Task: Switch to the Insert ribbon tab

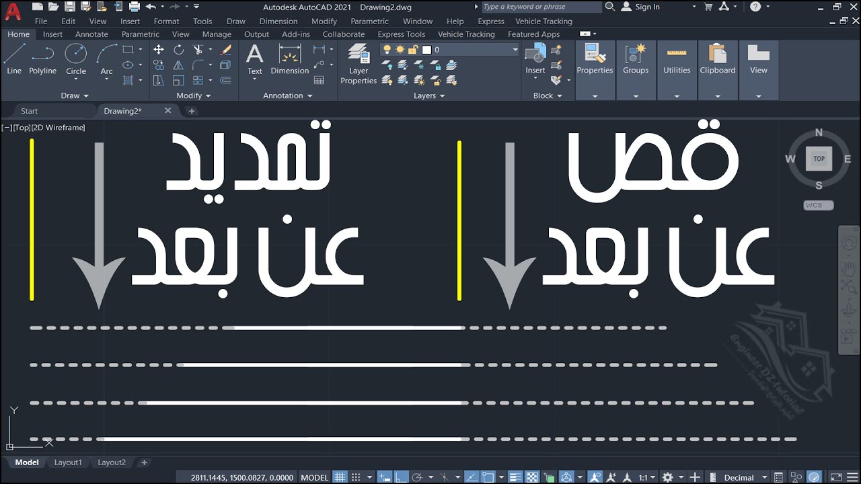Action: pos(52,34)
